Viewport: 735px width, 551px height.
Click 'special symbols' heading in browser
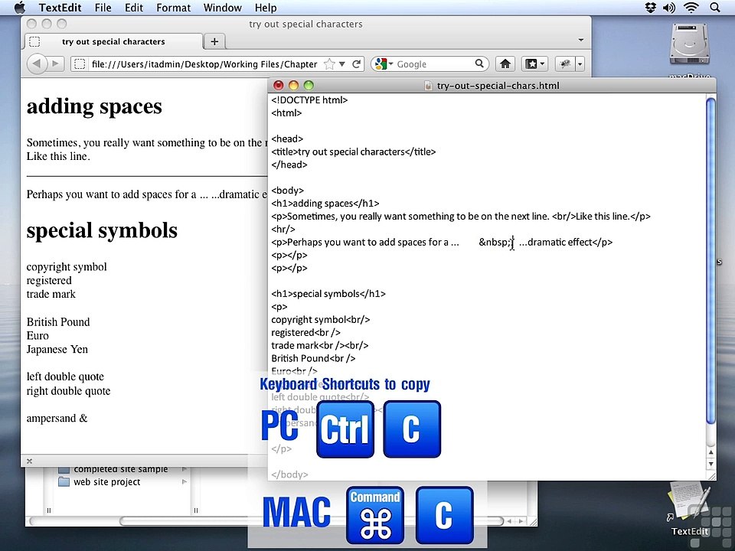click(x=102, y=230)
